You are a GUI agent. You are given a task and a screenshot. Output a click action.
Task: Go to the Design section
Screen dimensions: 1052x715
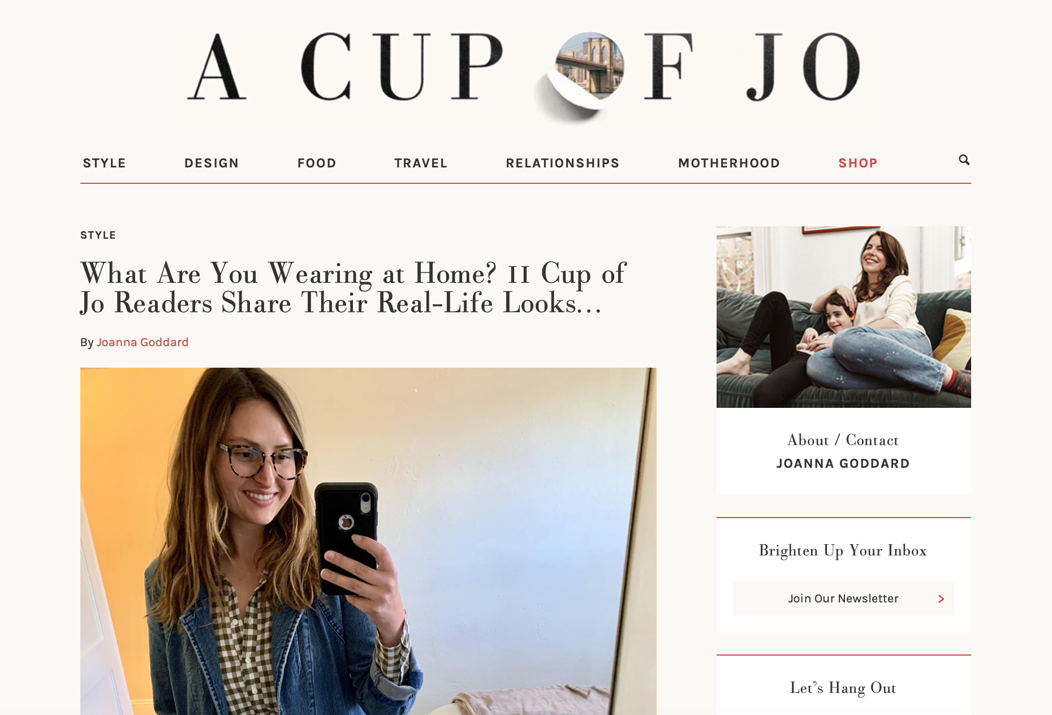coord(212,163)
